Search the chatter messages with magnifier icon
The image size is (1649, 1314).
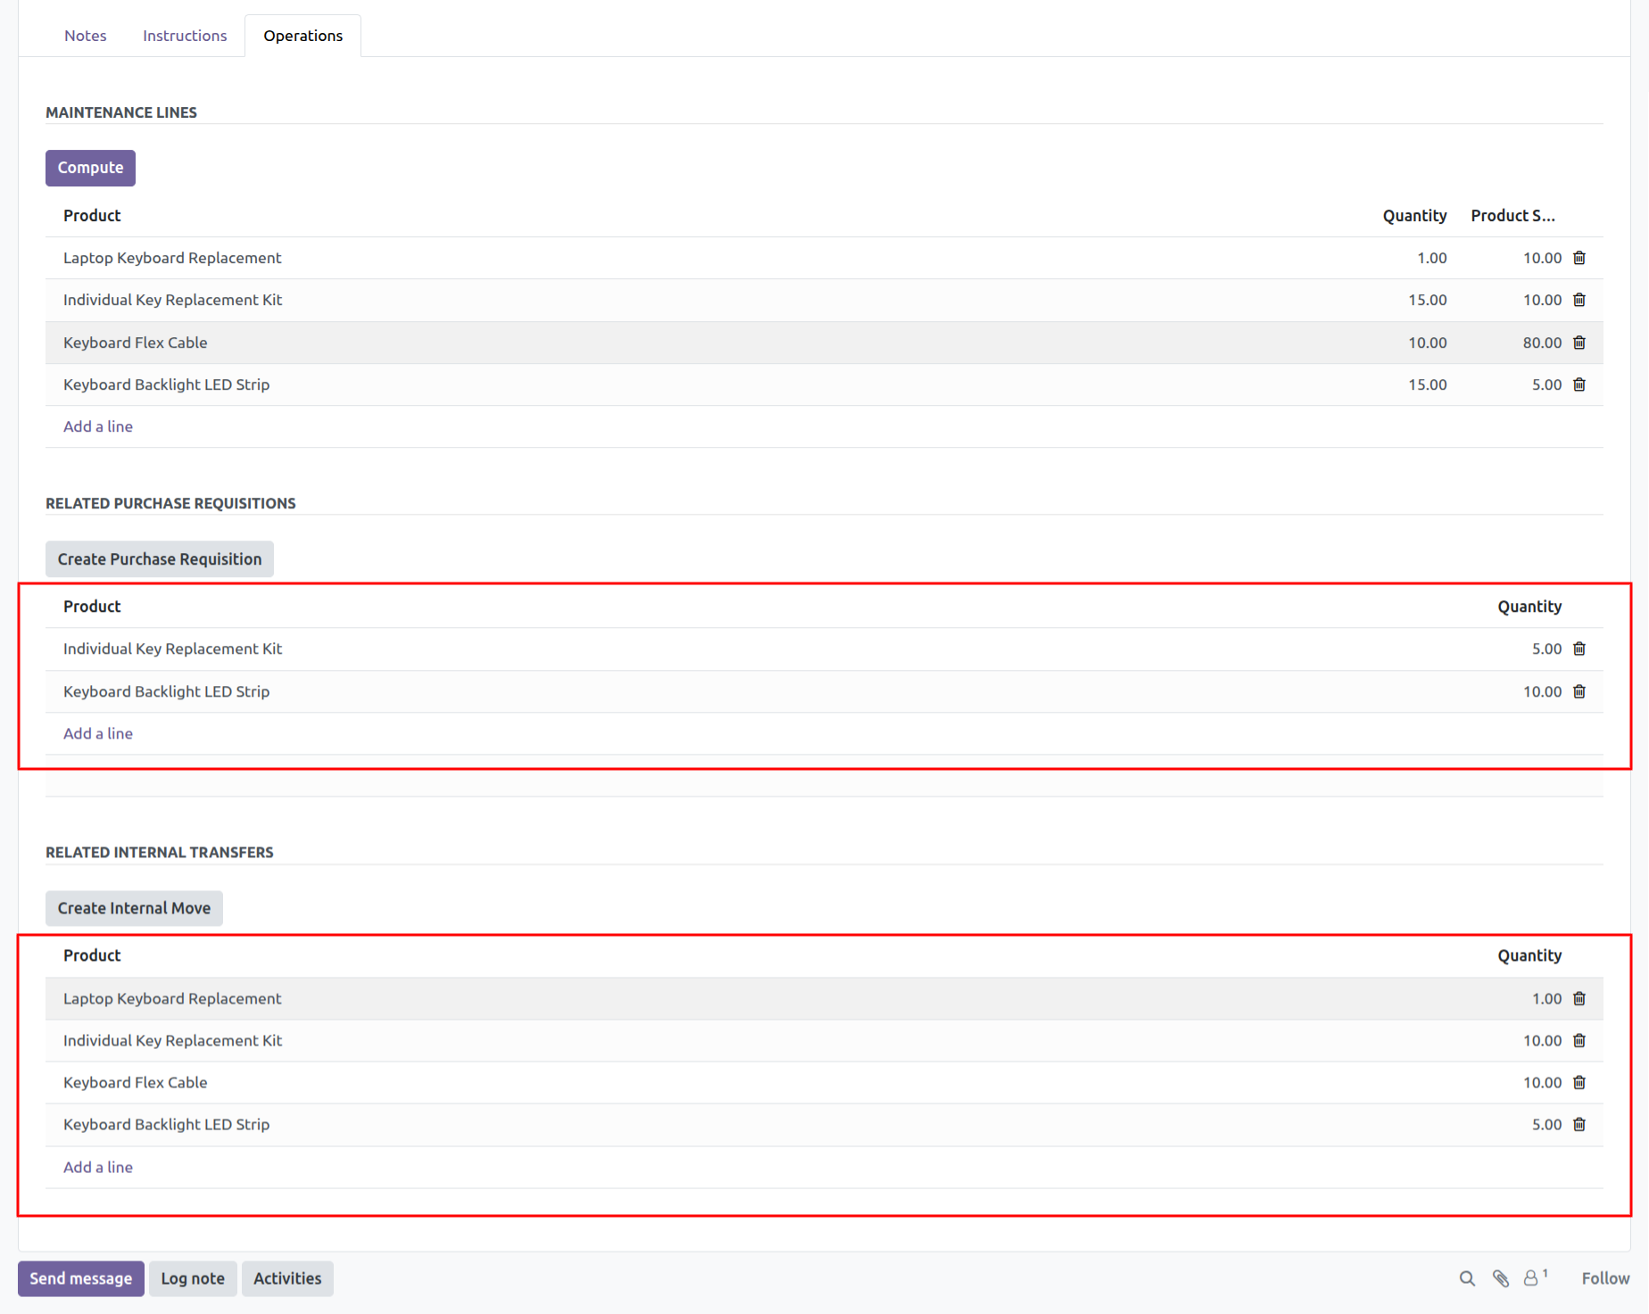pyautogui.click(x=1467, y=1278)
